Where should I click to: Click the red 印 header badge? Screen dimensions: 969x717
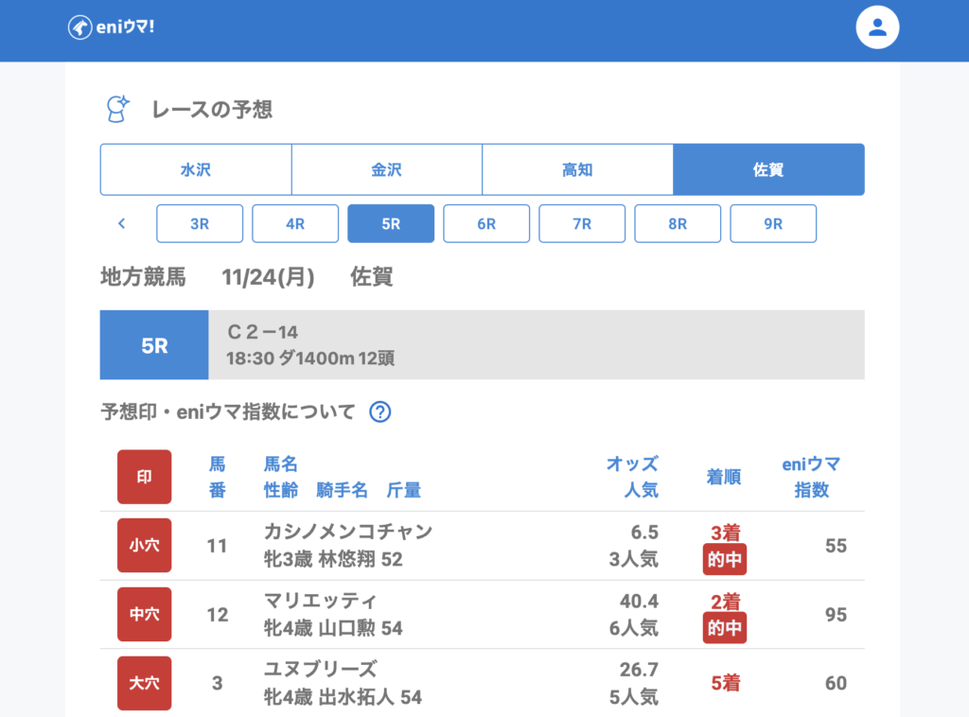(x=144, y=477)
